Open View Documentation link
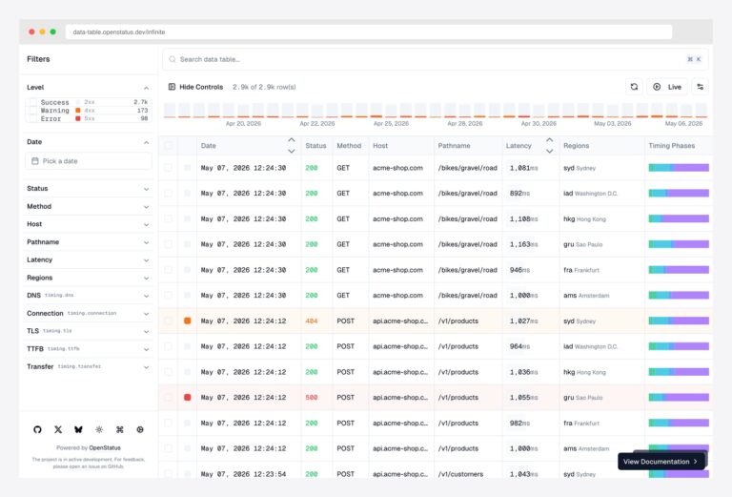The image size is (732, 497). pyautogui.click(x=661, y=462)
